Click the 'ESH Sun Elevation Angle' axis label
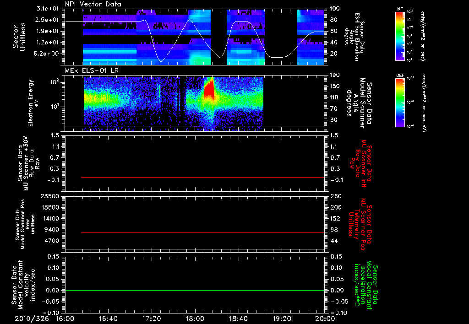This screenshot has height=324, width=469. 355,37
